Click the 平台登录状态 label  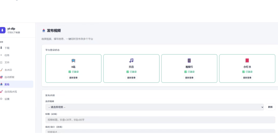pos(53,50)
